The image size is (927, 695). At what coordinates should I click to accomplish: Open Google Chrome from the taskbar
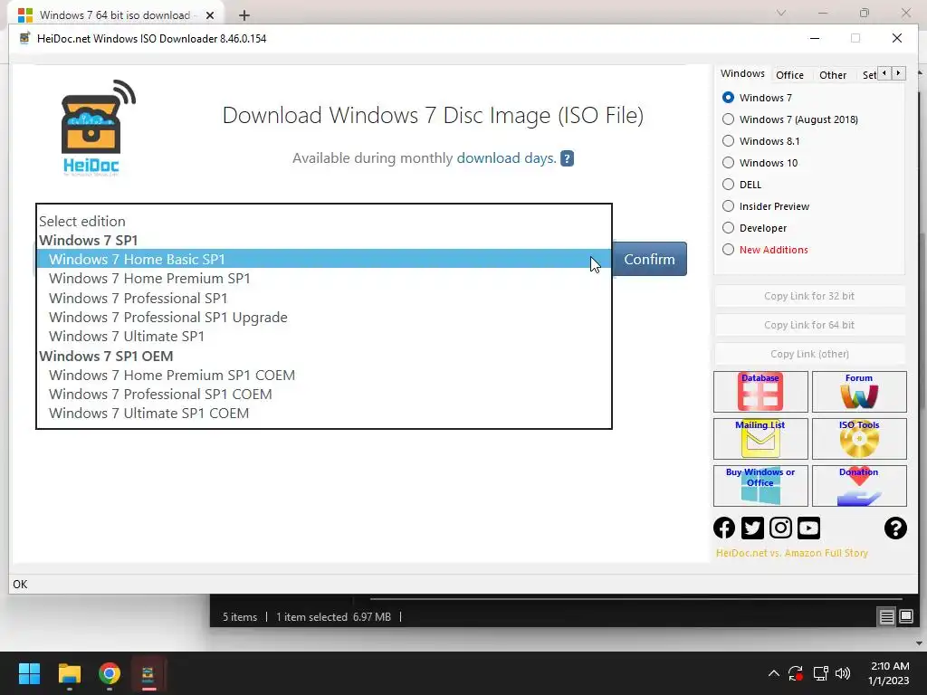110,673
